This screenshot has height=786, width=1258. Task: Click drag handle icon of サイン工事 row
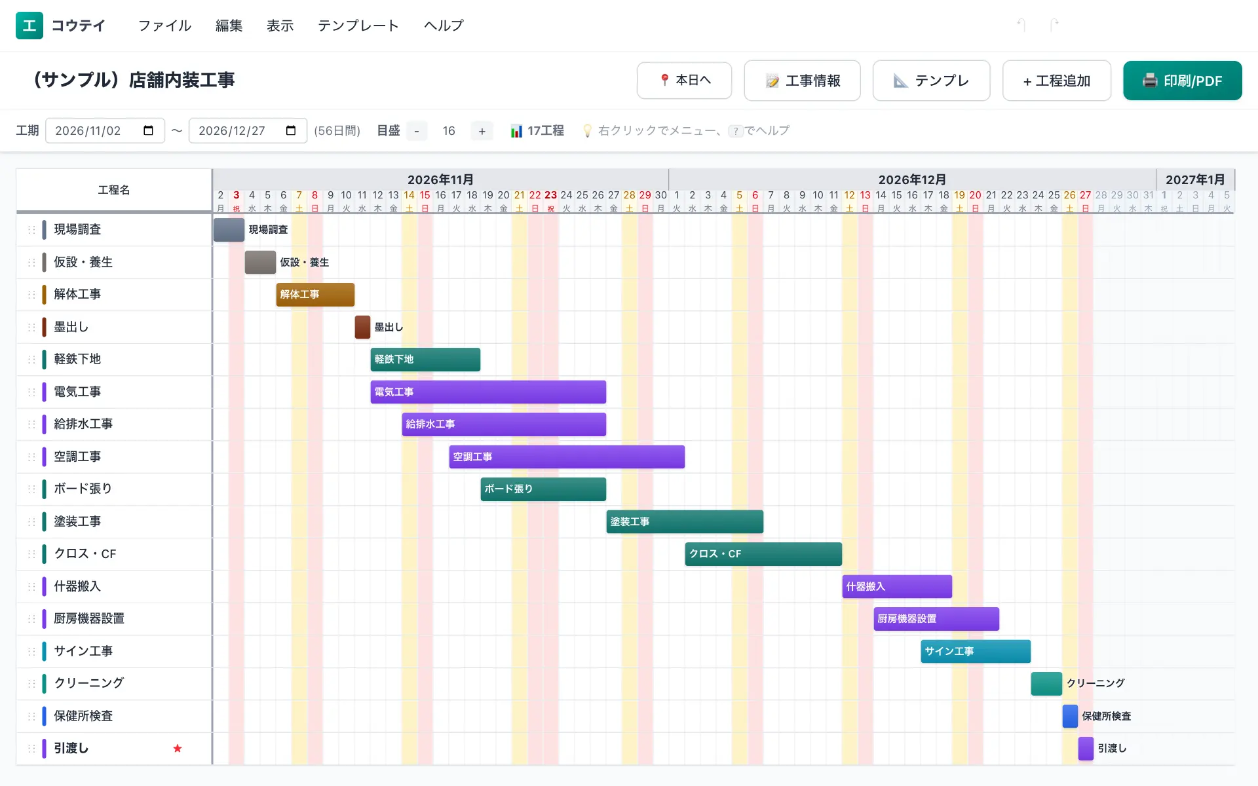pos(31,651)
